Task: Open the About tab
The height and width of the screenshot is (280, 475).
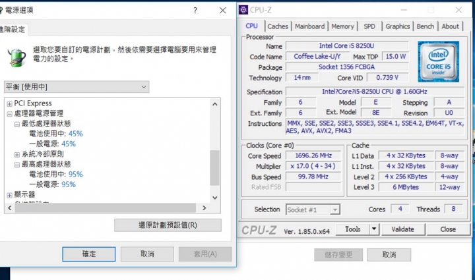Action: tap(450, 26)
